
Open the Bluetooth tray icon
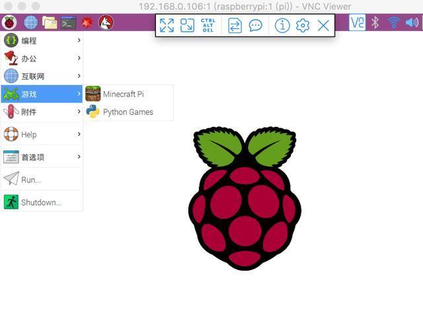(375, 22)
